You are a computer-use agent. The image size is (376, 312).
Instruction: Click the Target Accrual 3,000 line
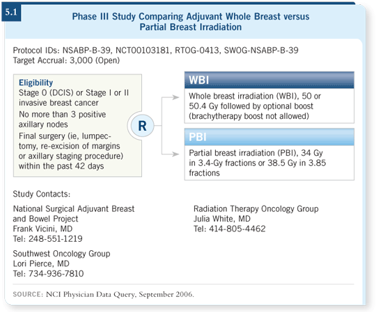[x=66, y=60]
